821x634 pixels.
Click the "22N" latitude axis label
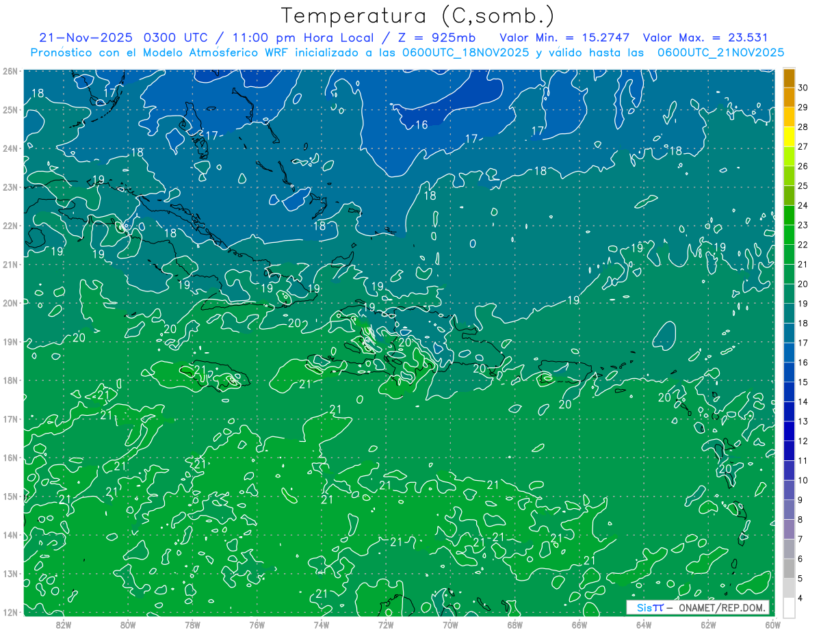click(10, 226)
